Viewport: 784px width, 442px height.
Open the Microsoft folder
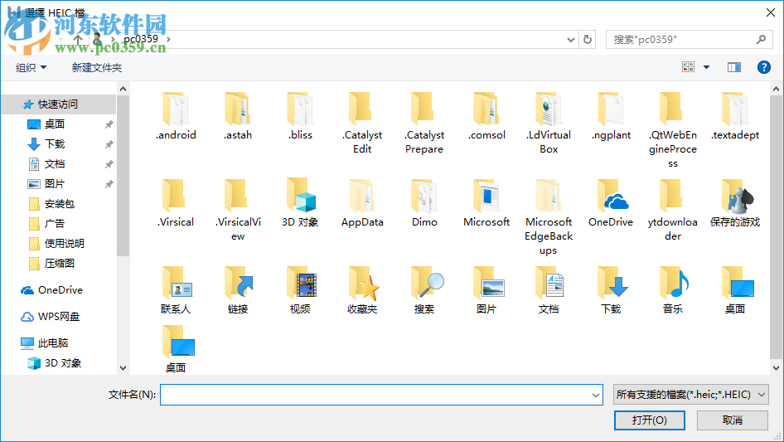click(486, 202)
